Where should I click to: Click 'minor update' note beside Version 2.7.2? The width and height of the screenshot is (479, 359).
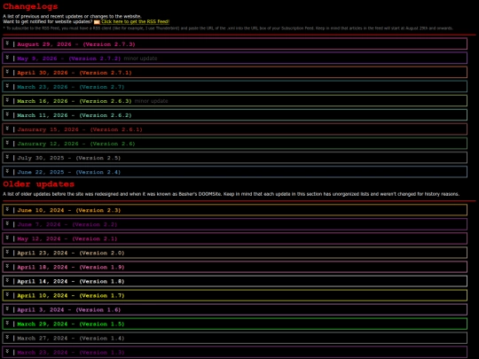[x=140, y=59]
